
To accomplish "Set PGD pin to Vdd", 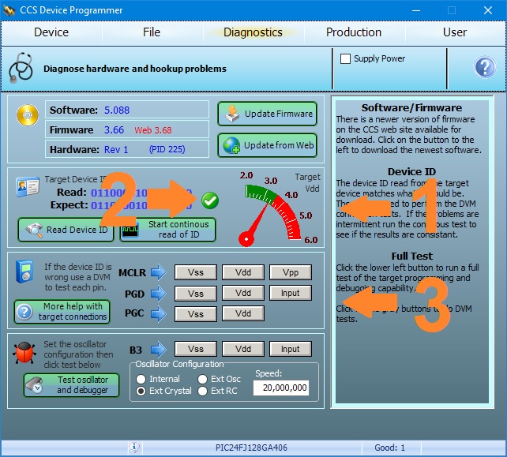I will point(243,294).
